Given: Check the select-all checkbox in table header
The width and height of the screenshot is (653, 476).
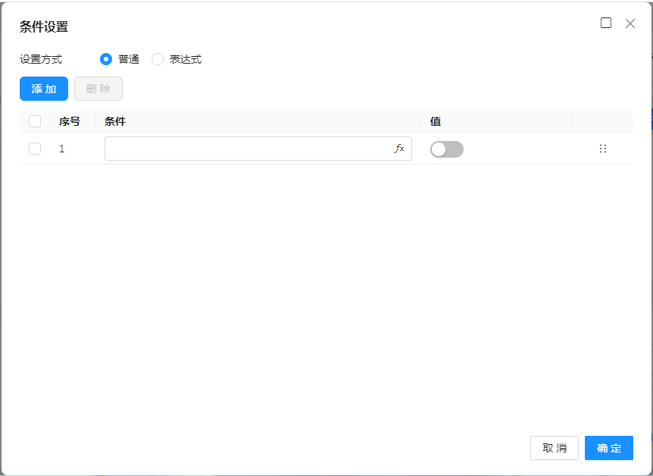Looking at the screenshot, I should pos(35,121).
